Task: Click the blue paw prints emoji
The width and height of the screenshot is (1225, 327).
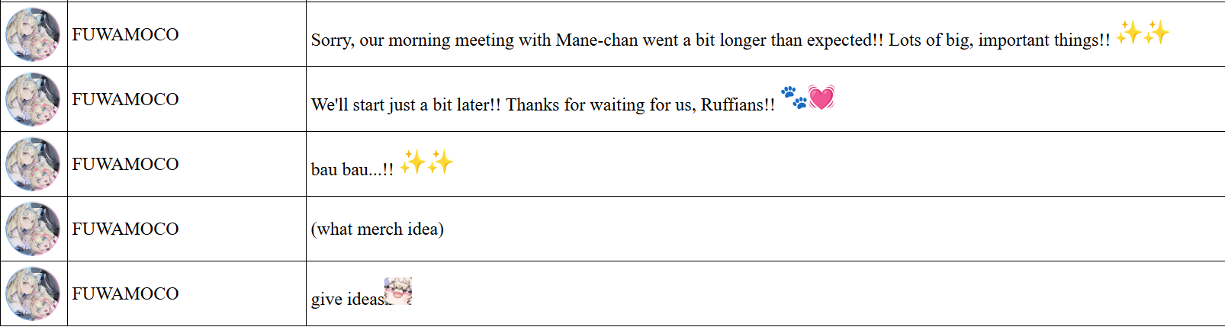Action: (x=793, y=98)
